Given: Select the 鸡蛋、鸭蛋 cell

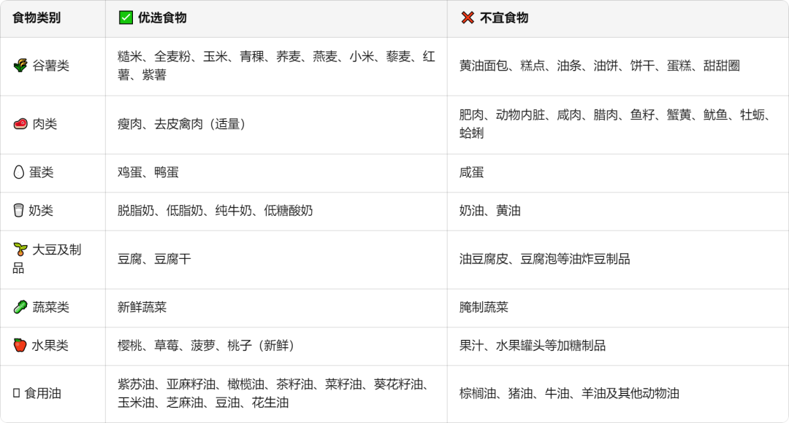Looking at the screenshot, I should 276,173.
